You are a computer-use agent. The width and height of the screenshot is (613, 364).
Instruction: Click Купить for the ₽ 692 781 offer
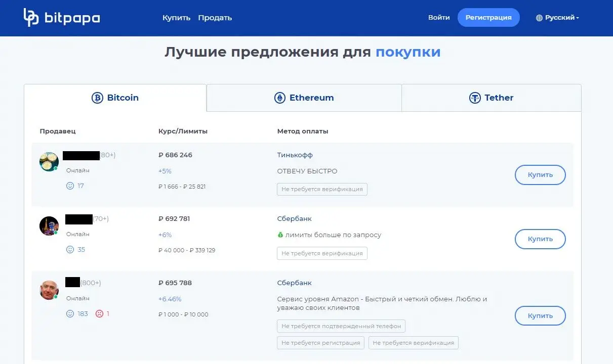click(540, 239)
